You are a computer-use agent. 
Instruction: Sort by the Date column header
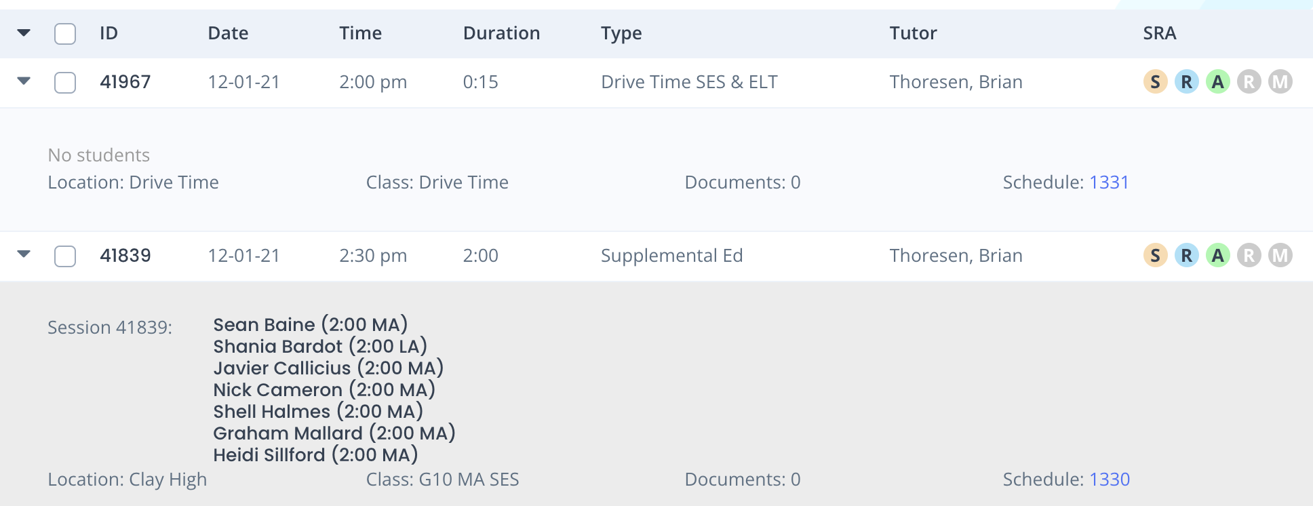(228, 33)
